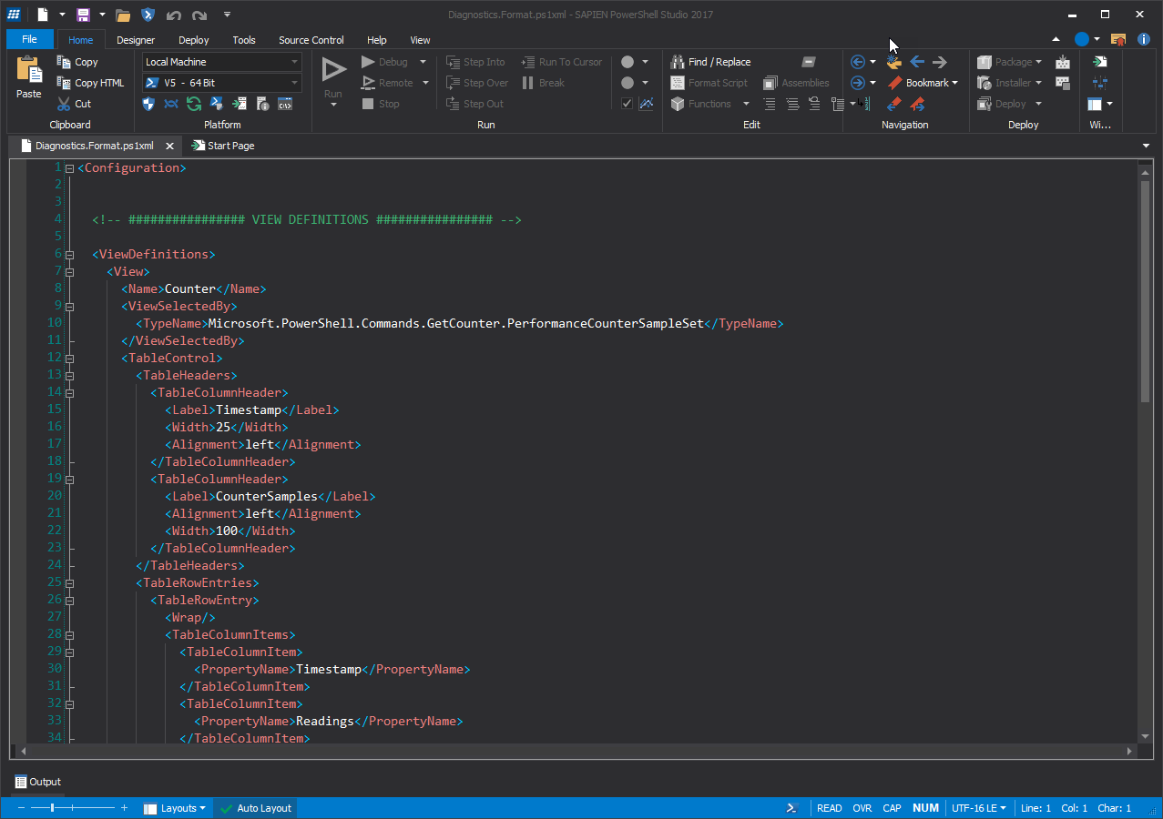Collapse the ViewSelectedBy element on line 9
The width and height of the screenshot is (1163, 819).
pyautogui.click(x=69, y=306)
